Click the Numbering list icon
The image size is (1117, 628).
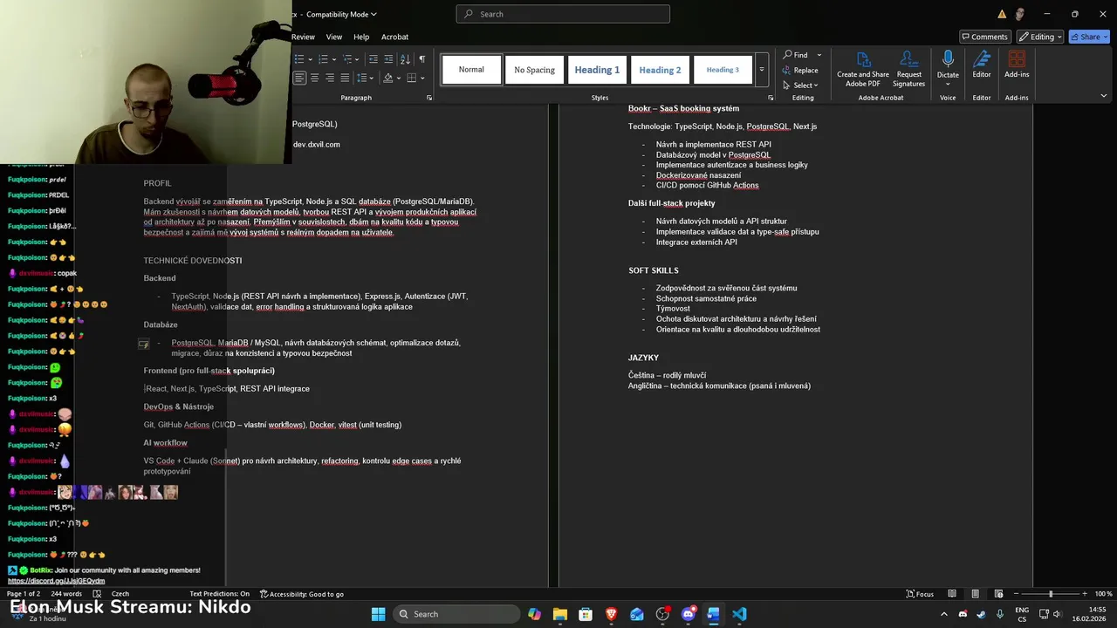[323, 59]
